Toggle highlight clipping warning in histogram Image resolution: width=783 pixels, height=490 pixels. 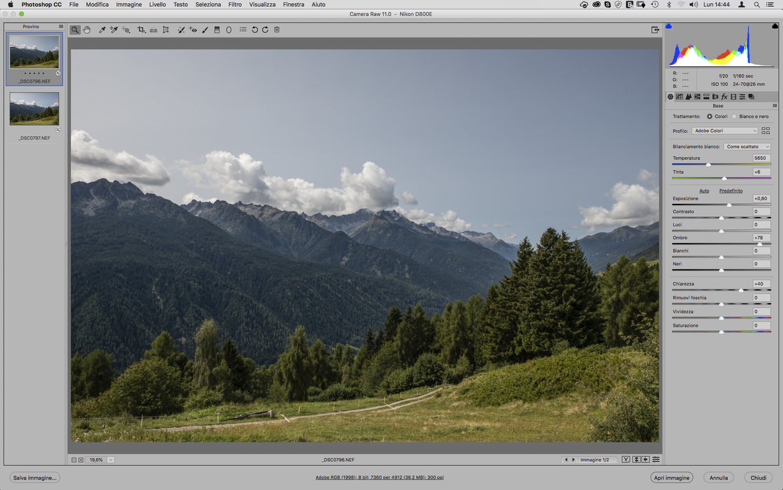click(775, 26)
